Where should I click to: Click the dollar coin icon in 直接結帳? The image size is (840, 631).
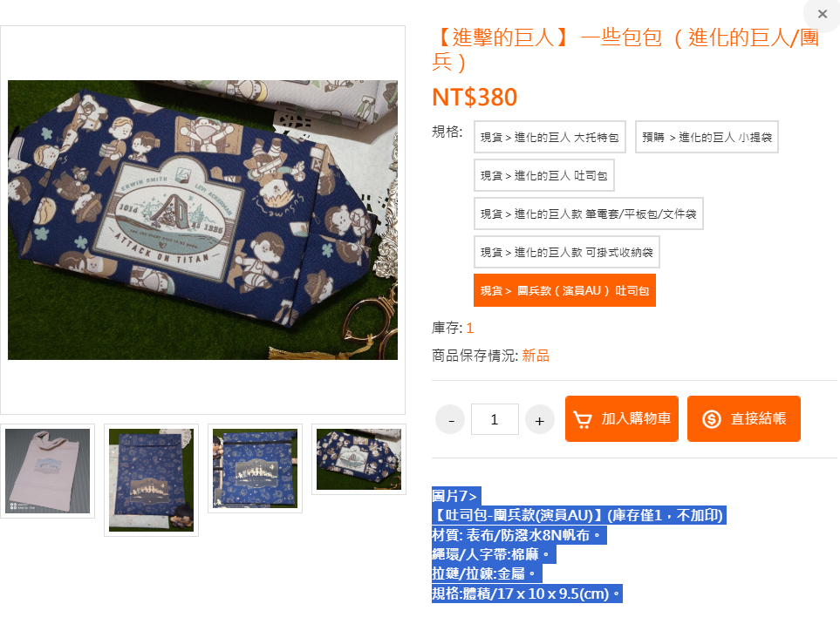click(712, 419)
